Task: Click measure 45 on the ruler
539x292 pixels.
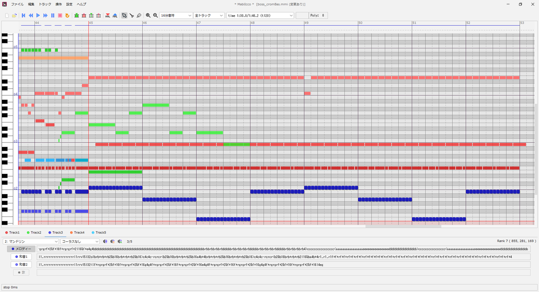Action: tap(91, 22)
